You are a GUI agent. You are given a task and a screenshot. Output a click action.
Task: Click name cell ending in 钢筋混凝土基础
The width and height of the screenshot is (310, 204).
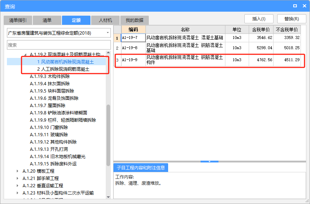tap(185, 48)
